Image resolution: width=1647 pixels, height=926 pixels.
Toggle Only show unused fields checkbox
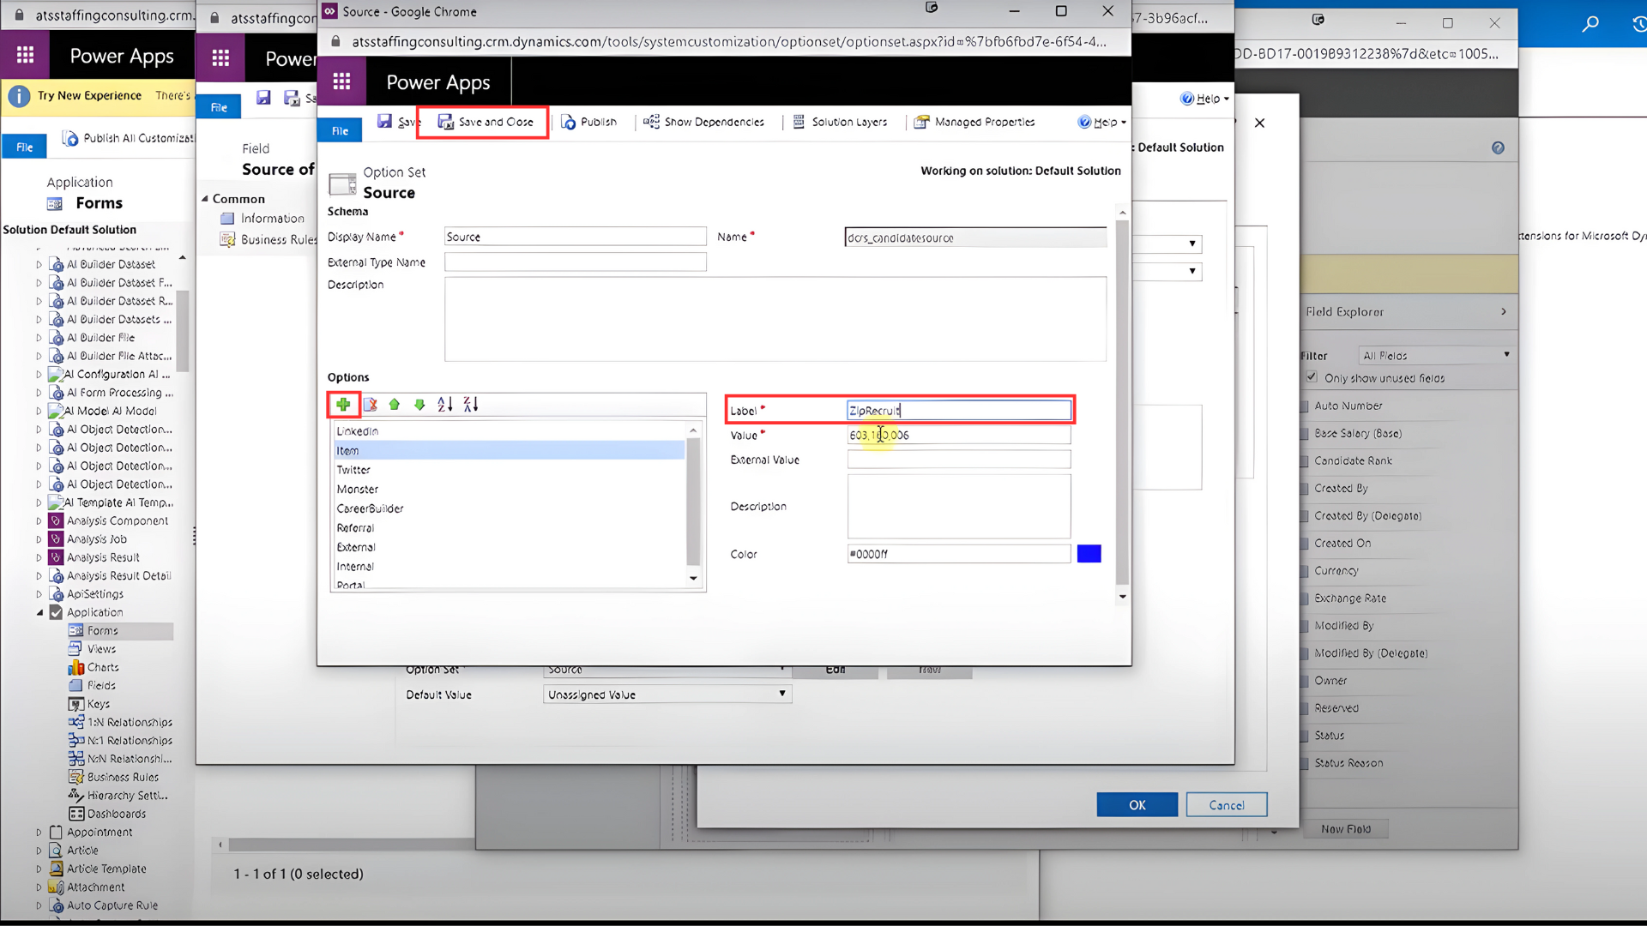pyautogui.click(x=1312, y=377)
